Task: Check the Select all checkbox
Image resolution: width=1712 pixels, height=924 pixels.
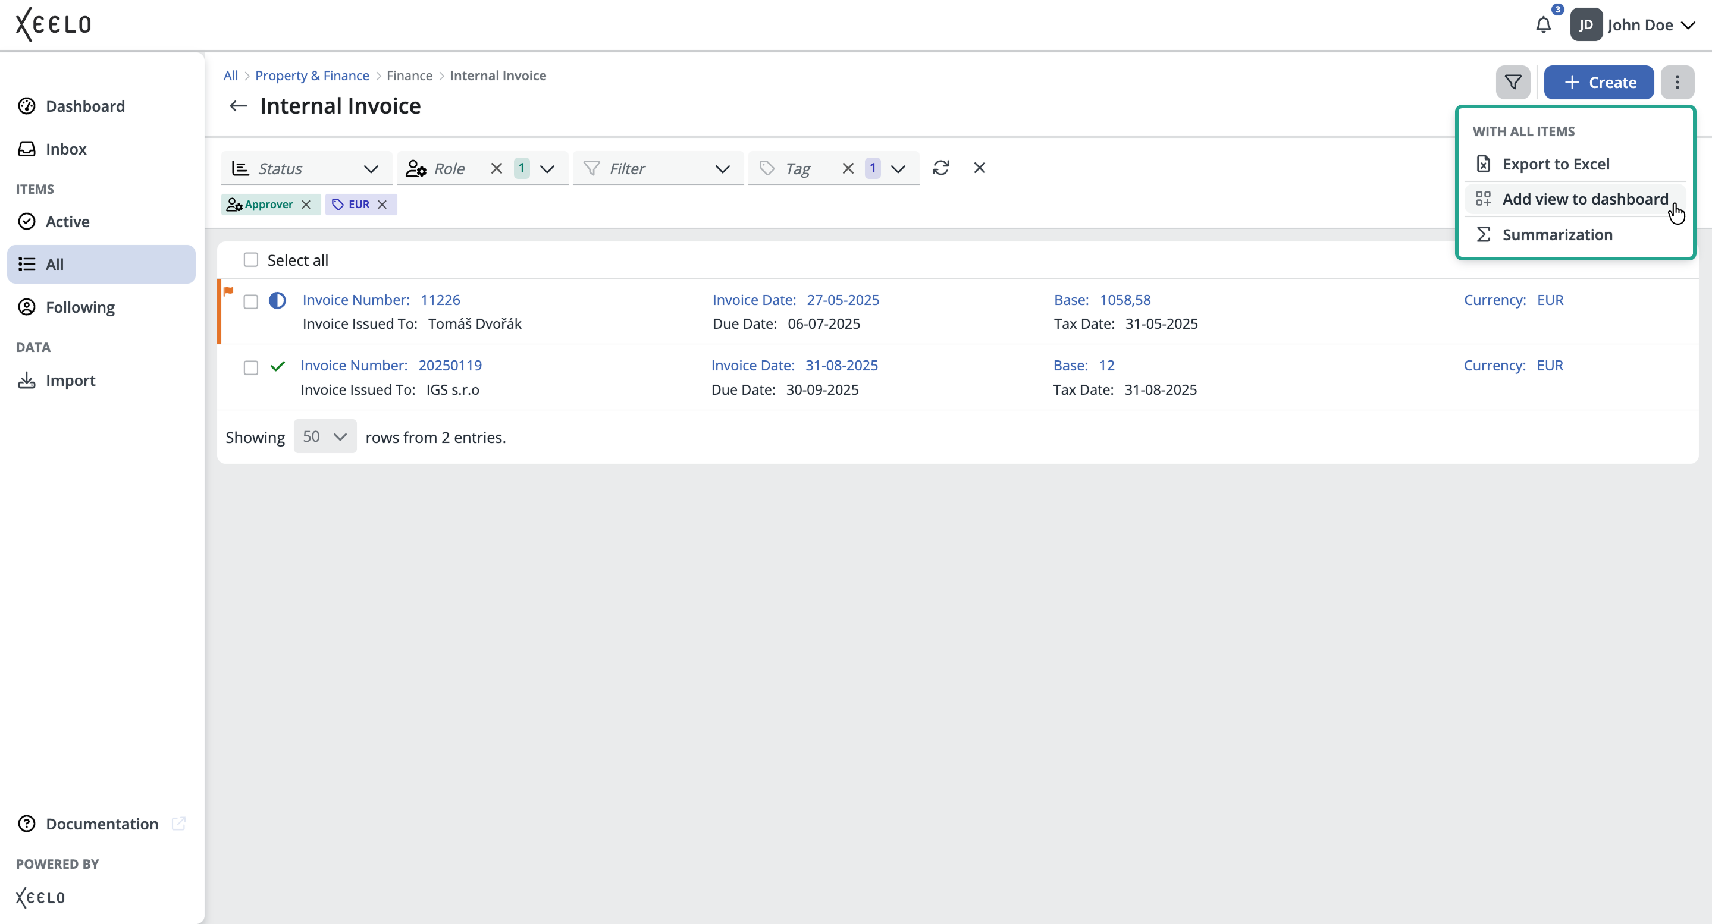Action: (x=250, y=260)
